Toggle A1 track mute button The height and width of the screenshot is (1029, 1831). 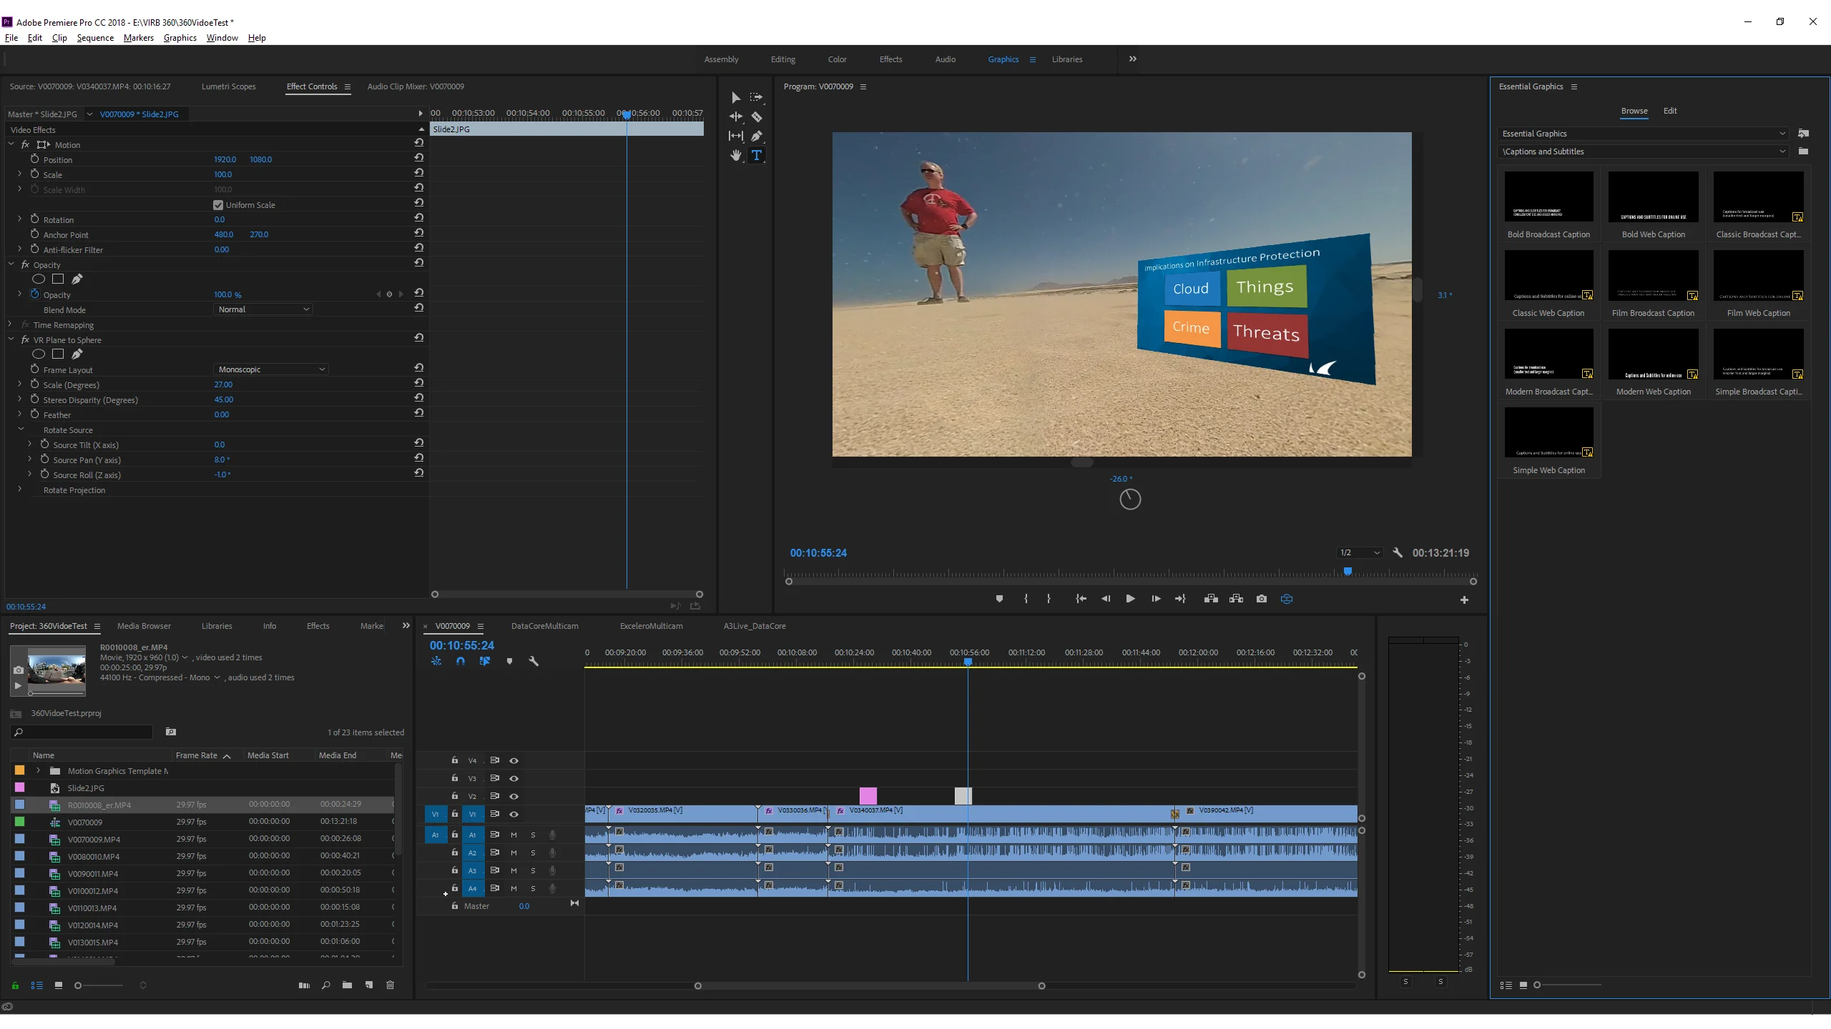[514, 834]
